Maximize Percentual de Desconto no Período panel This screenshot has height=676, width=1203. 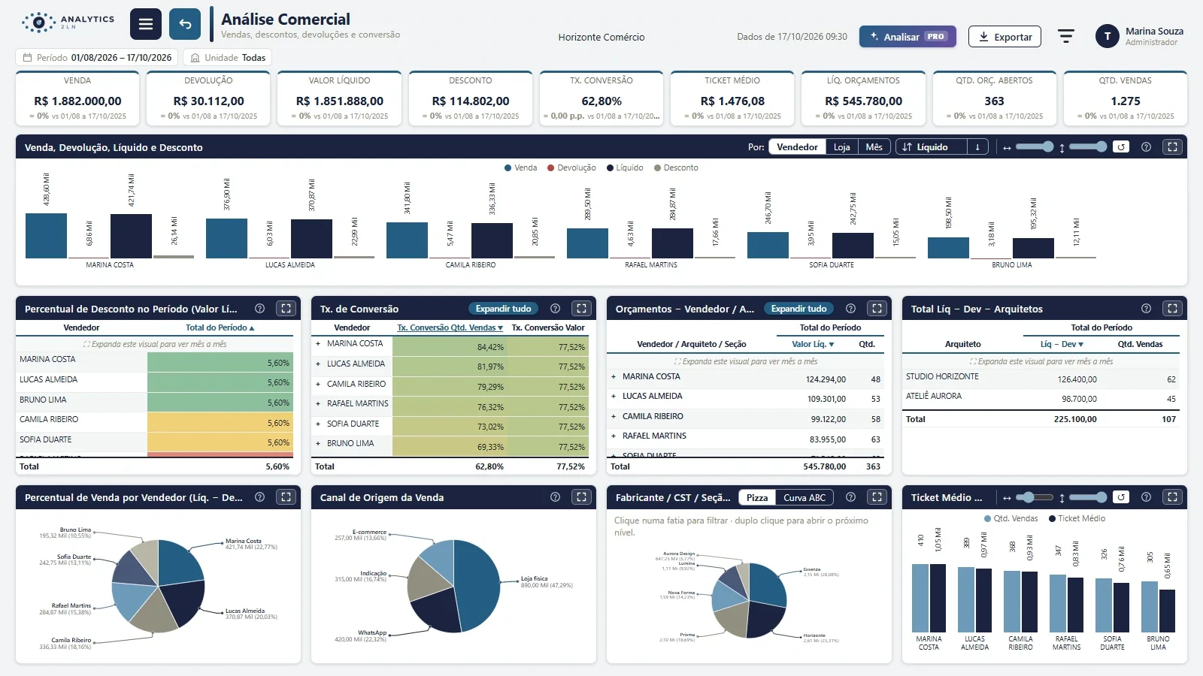(x=286, y=309)
